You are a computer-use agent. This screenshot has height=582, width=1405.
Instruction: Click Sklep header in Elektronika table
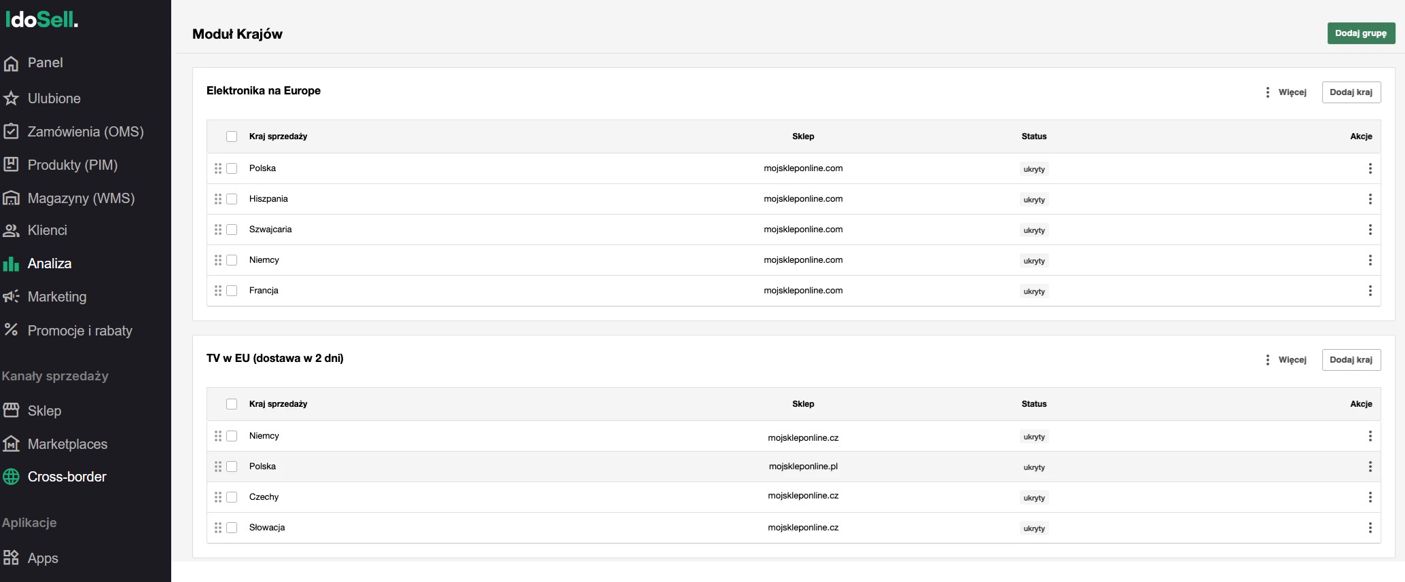(x=803, y=137)
